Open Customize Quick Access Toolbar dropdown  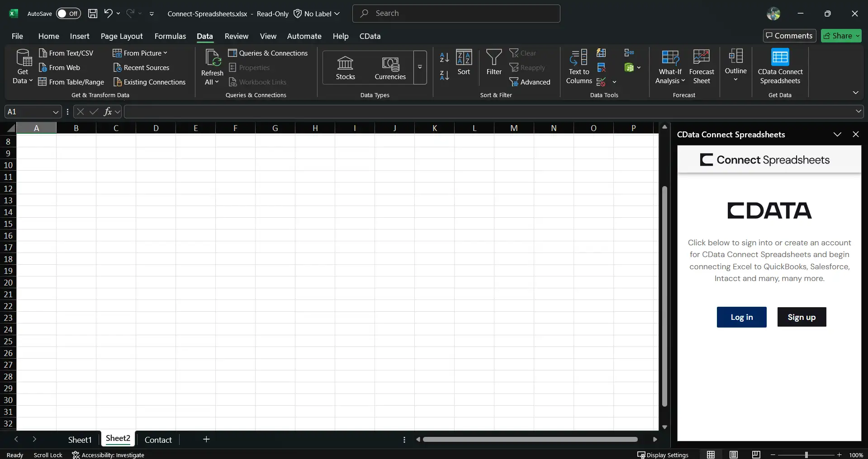point(152,14)
